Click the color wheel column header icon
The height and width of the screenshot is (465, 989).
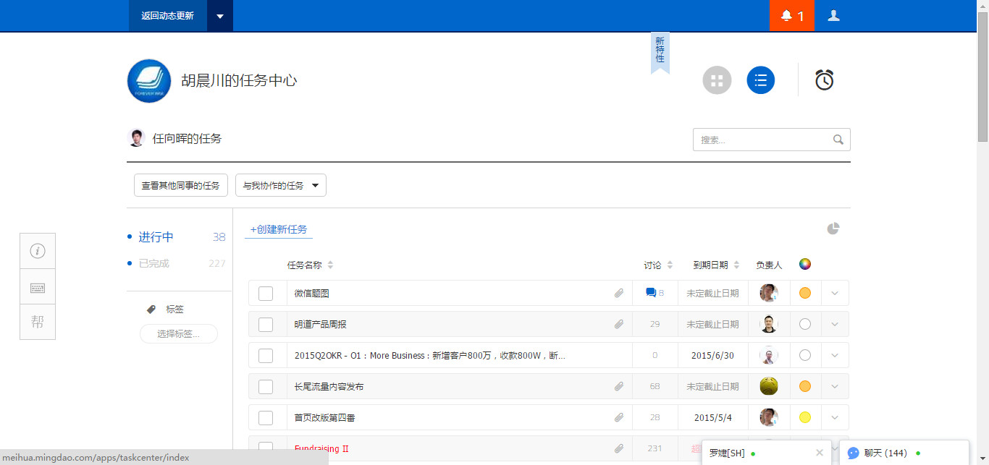coord(805,264)
